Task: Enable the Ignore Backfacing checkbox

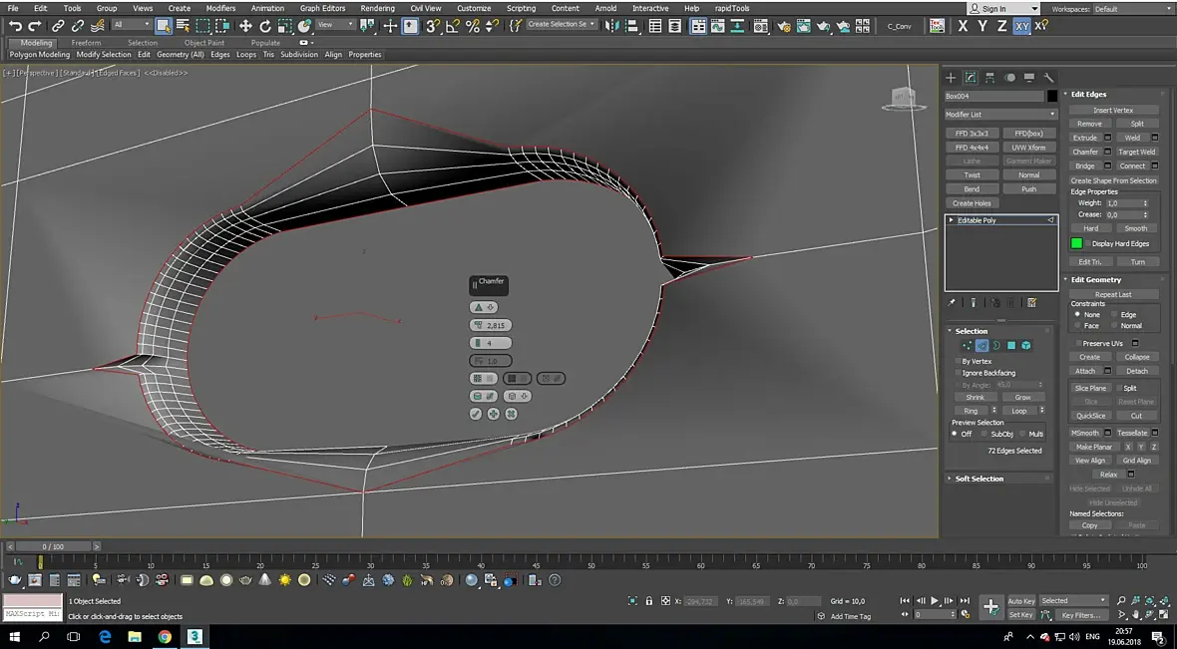Action: (958, 373)
